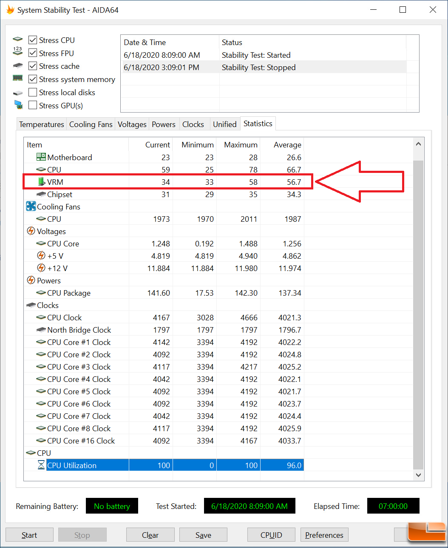
Task: Click the Current column header
Action: tap(150, 145)
